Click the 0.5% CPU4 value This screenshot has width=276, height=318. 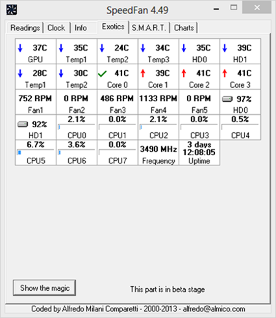pyautogui.click(x=240, y=119)
